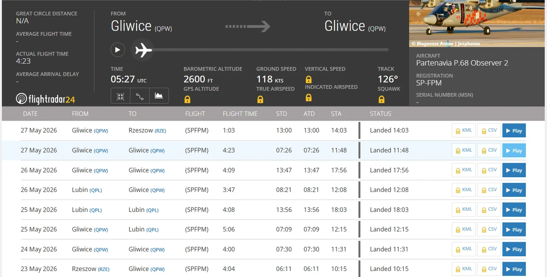Viewport: 547px width, 277px height.
Task: Download CSV for flight landed 18:03
Action: coord(489,210)
